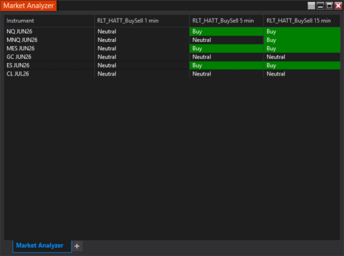Click MNQ JUN26 5 min Neutral cell
This screenshot has width=344, height=256.
tap(226, 40)
